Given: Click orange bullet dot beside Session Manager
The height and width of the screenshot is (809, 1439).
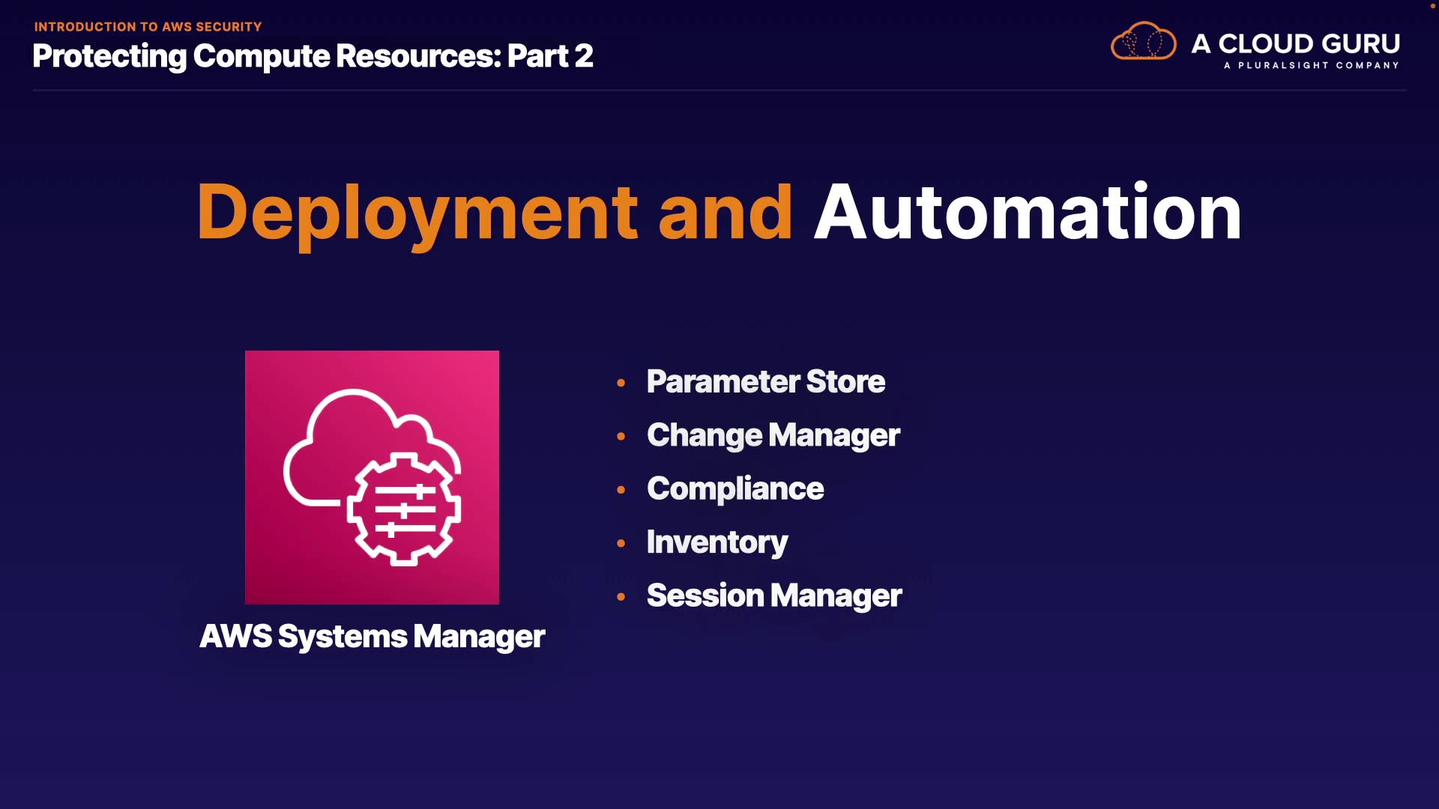Looking at the screenshot, I should click(x=621, y=597).
